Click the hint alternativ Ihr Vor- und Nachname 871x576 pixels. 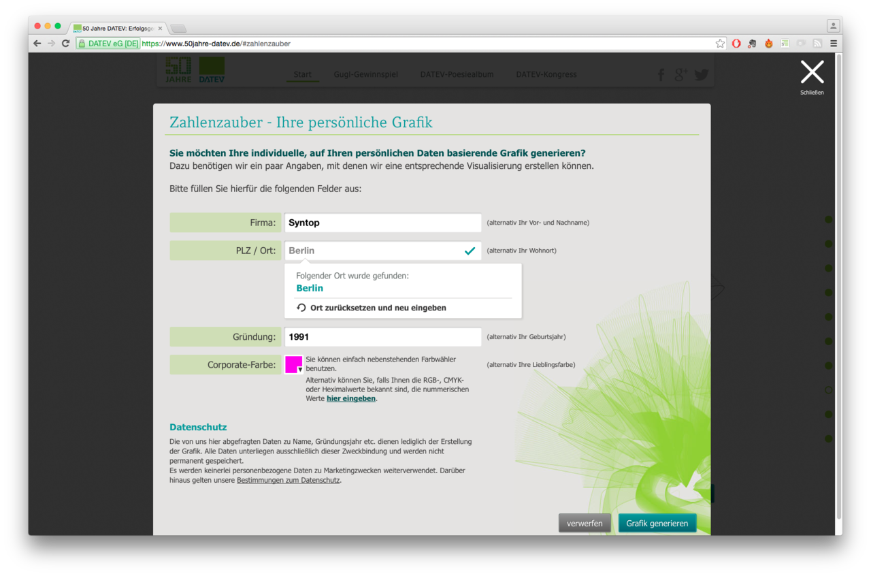coord(538,223)
